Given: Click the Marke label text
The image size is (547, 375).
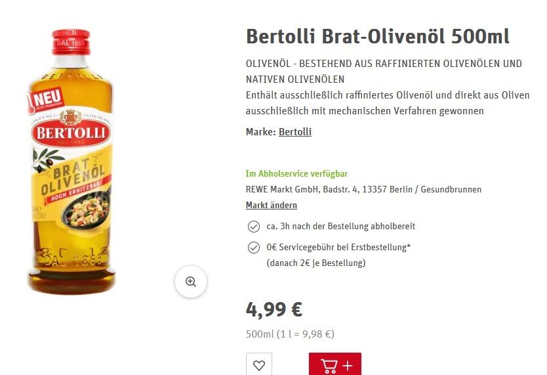Looking at the screenshot, I should pos(261,131).
